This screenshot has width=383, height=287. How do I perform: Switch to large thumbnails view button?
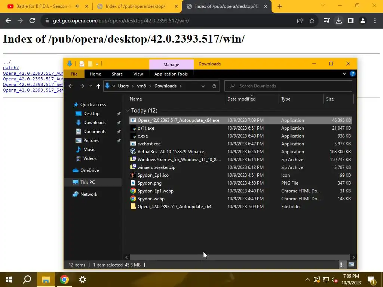click(351, 265)
